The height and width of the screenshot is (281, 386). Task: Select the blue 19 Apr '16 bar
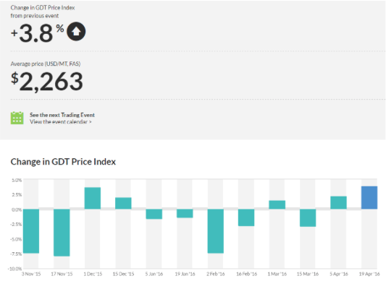[369, 198]
